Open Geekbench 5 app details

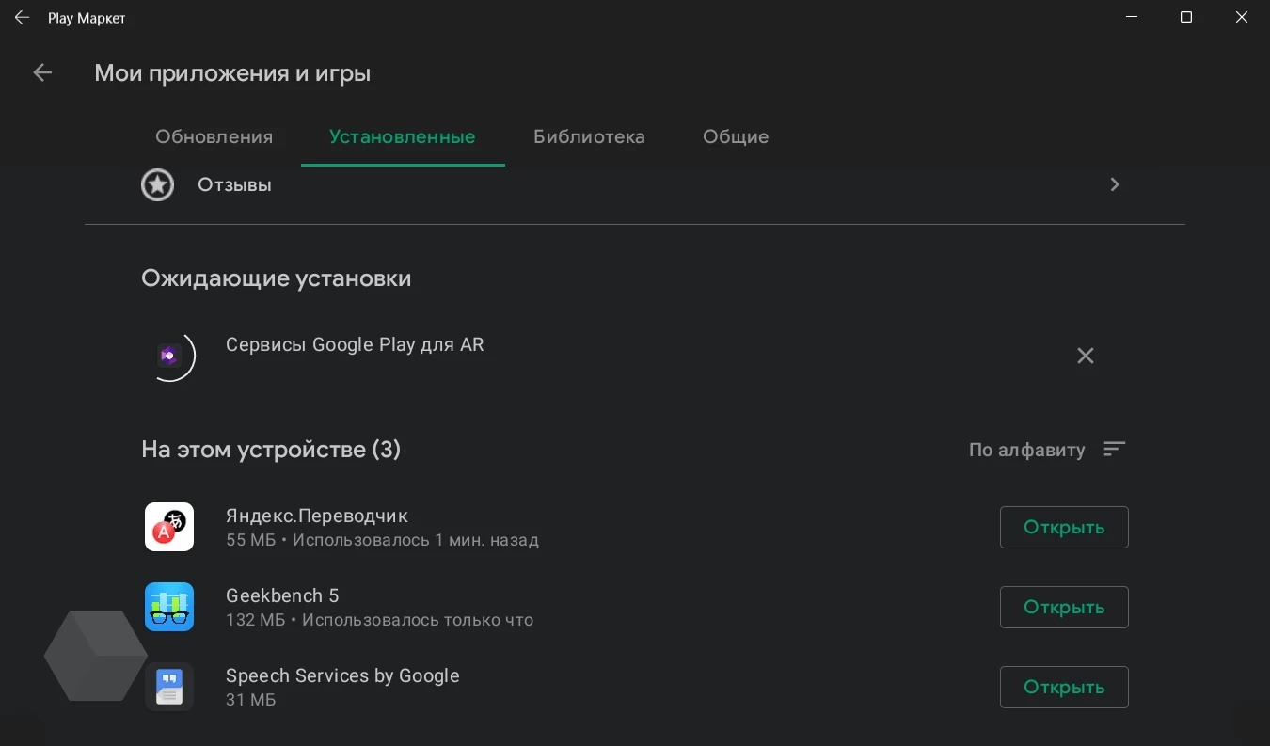tap(282, 595)
